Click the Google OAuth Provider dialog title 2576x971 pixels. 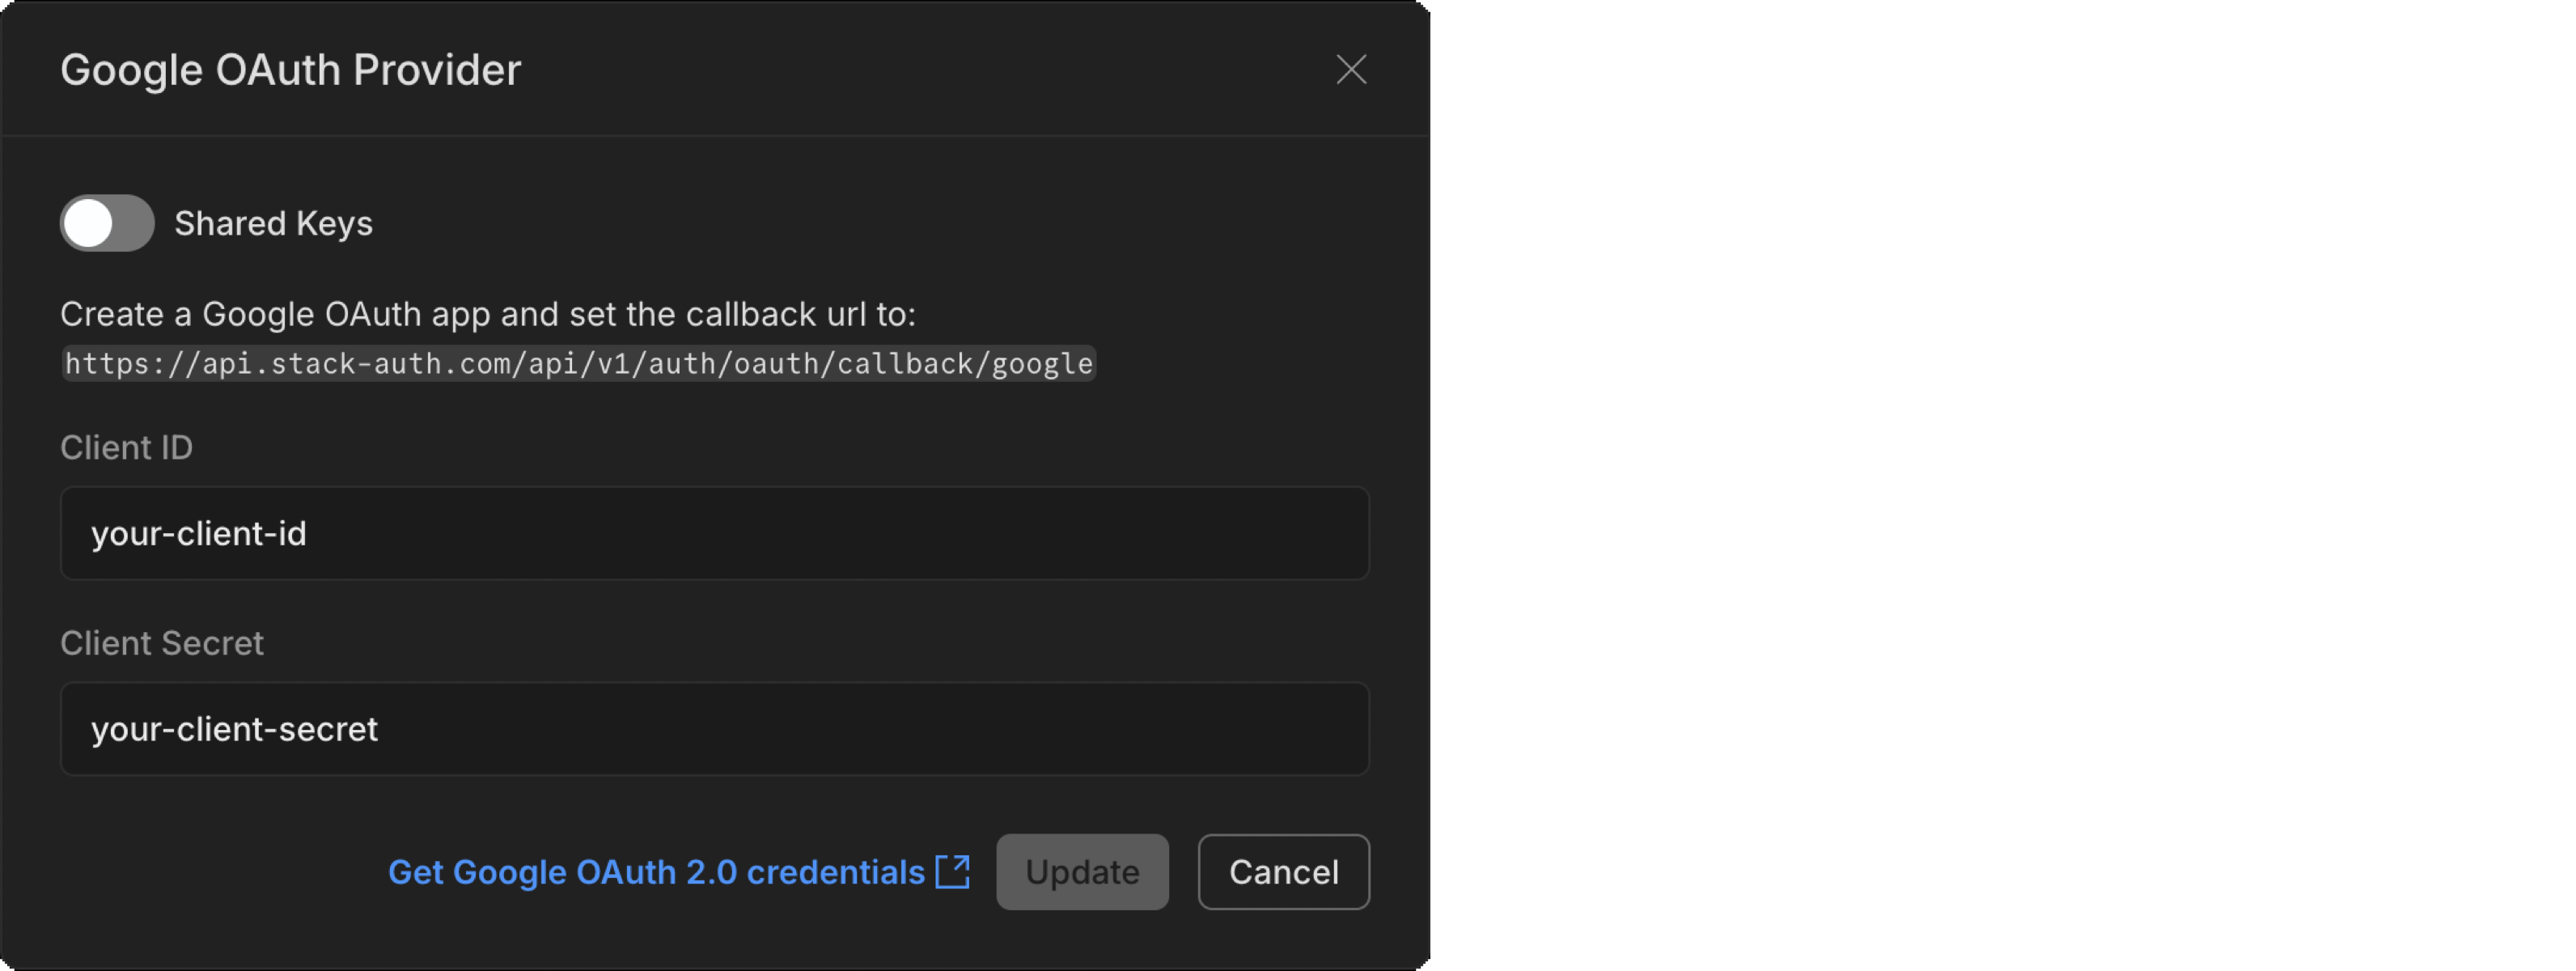pos(291,69)
